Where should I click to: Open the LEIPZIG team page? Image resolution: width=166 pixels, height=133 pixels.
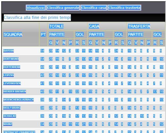tap(8, 75)
